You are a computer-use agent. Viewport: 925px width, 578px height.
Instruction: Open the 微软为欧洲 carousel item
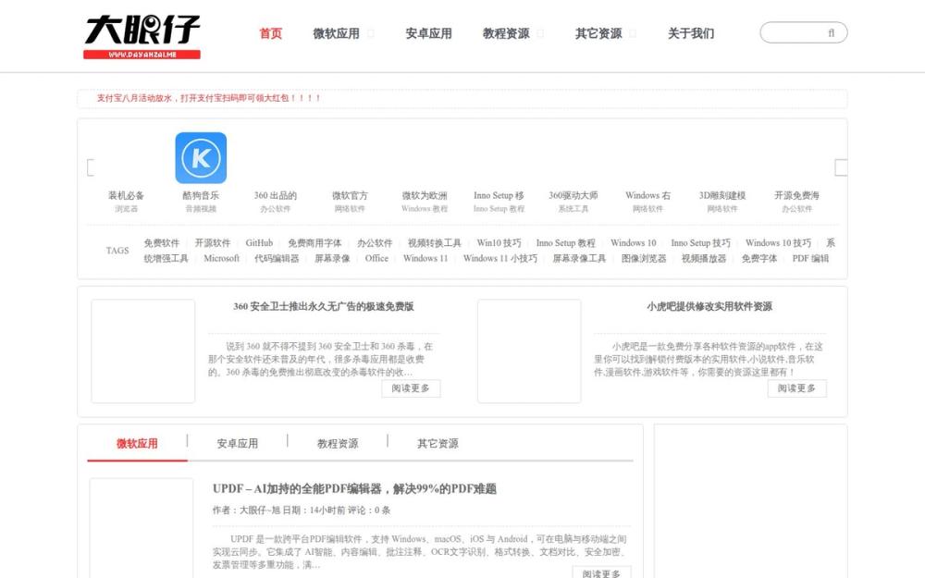[x=425, y=195]
